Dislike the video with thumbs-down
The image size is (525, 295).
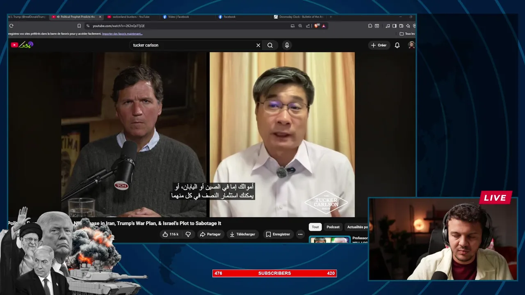(188, 234)
